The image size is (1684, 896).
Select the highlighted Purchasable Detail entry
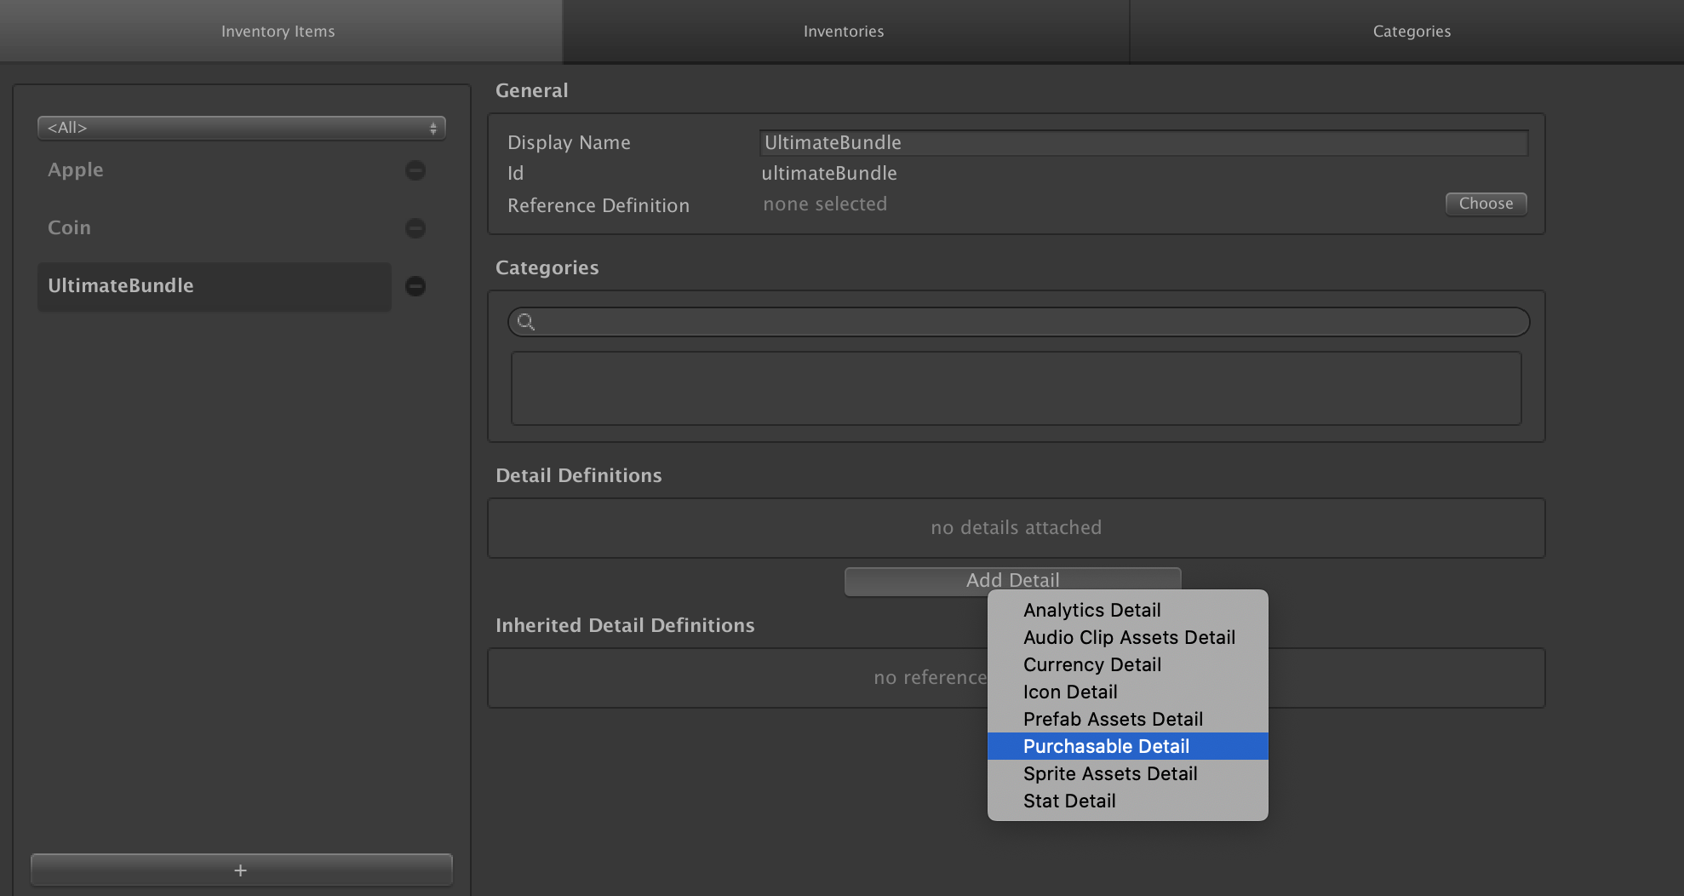pyautogui.click(x=1128, y=746)
